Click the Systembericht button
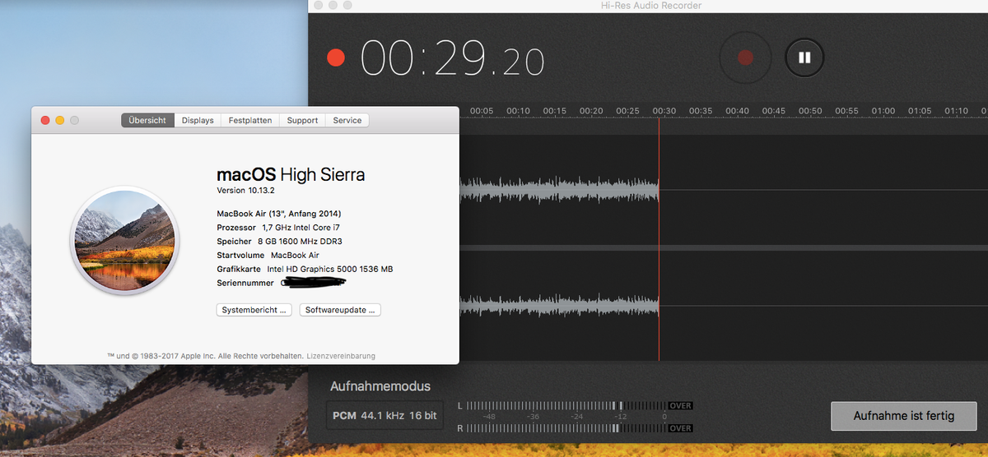 (255, 310)
